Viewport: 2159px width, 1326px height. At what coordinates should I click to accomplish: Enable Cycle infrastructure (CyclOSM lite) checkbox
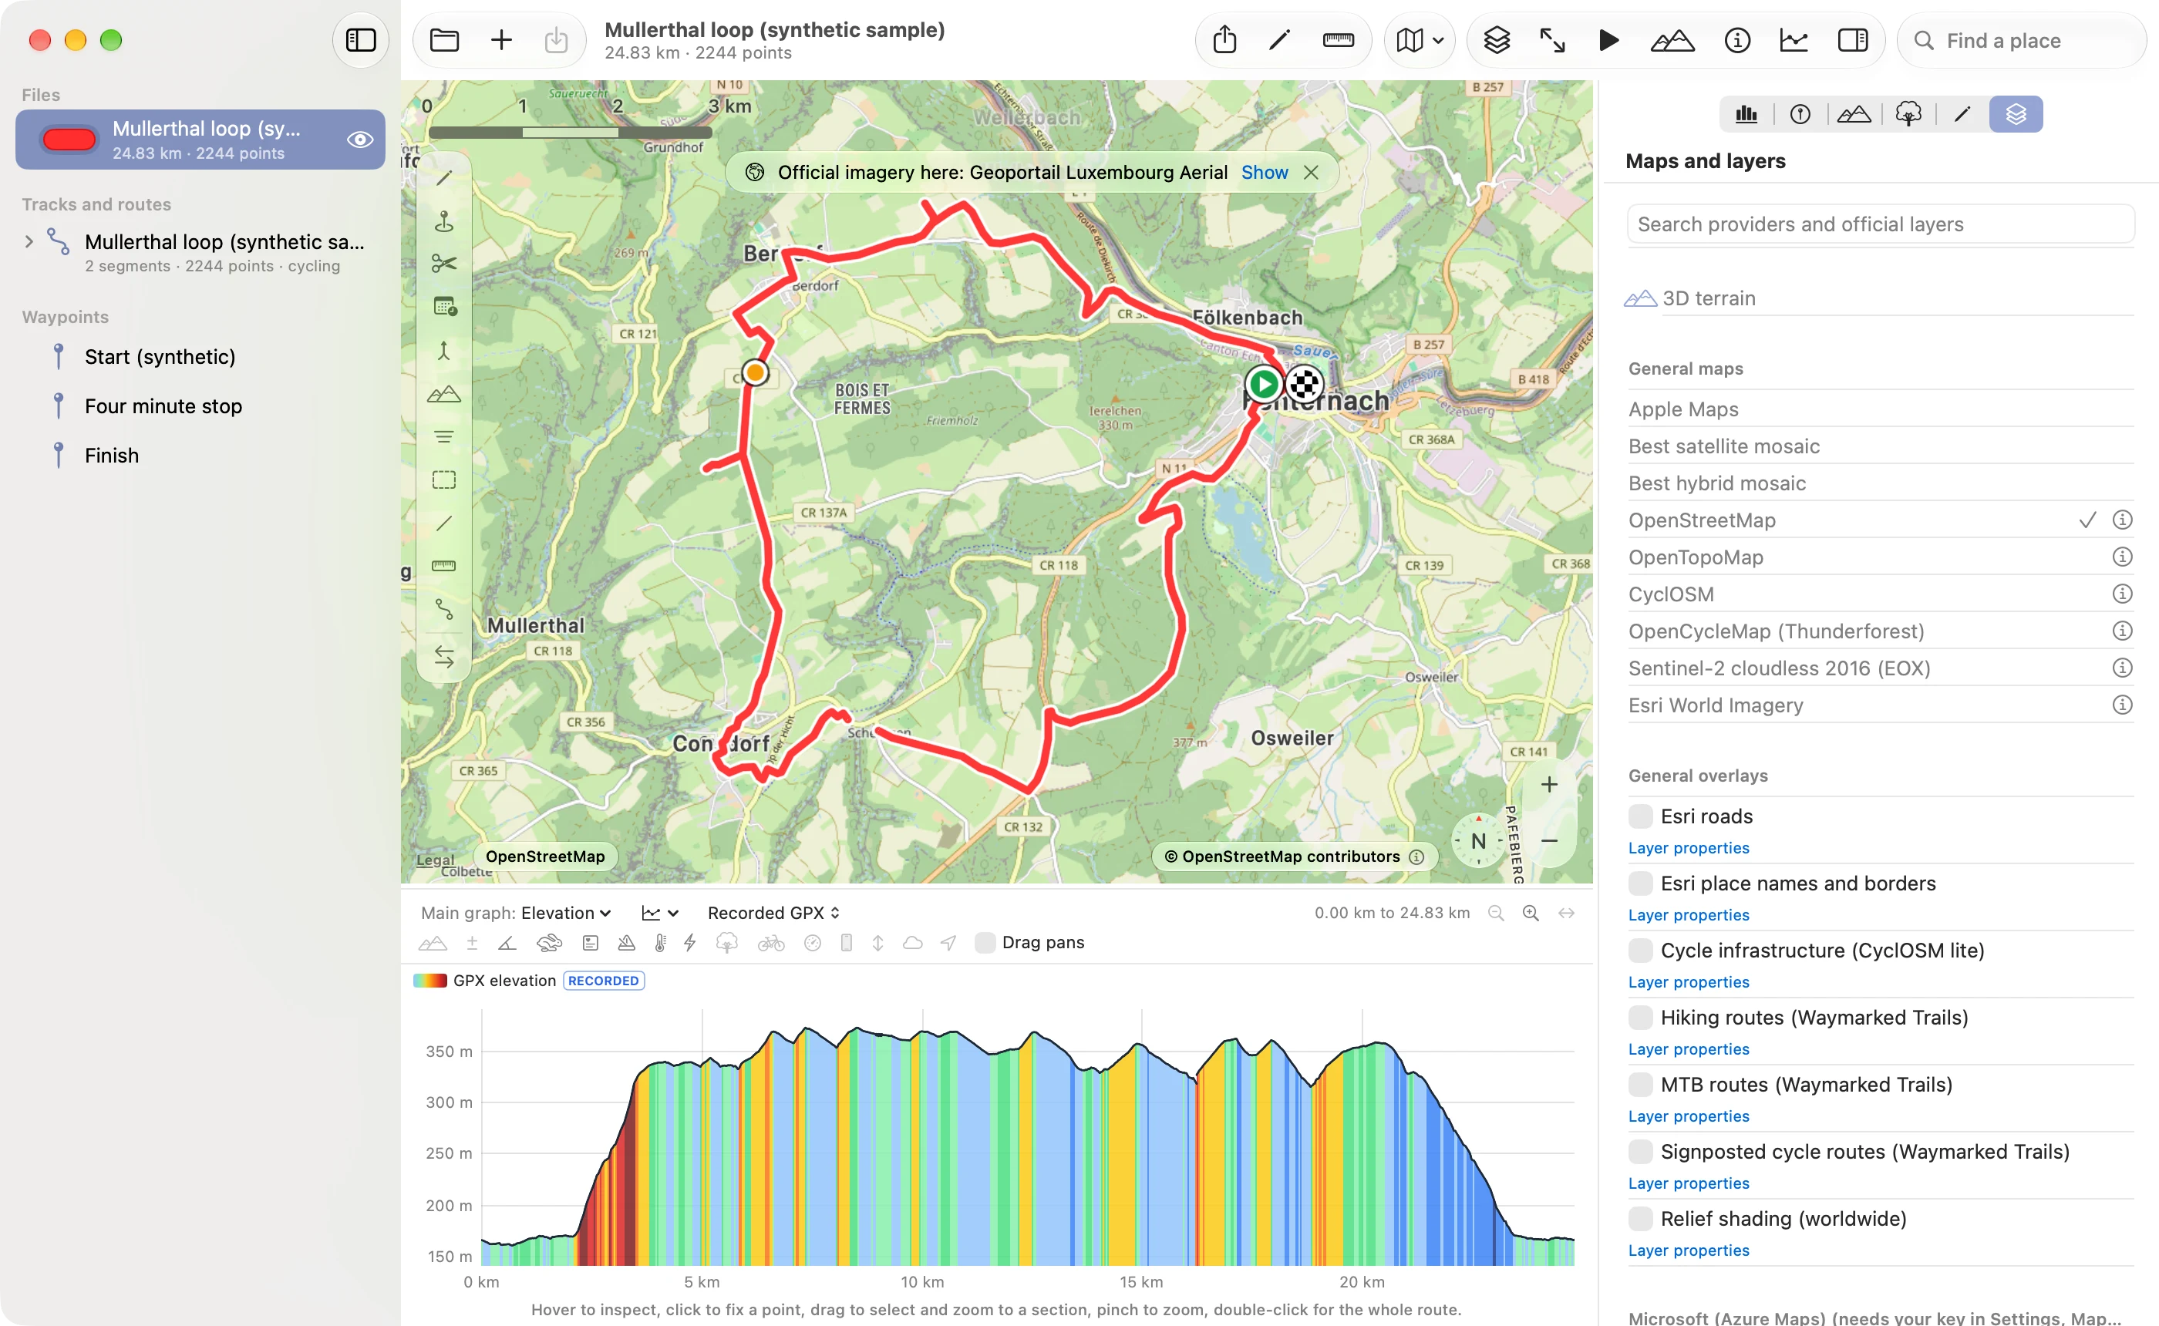click(1640, 950)
